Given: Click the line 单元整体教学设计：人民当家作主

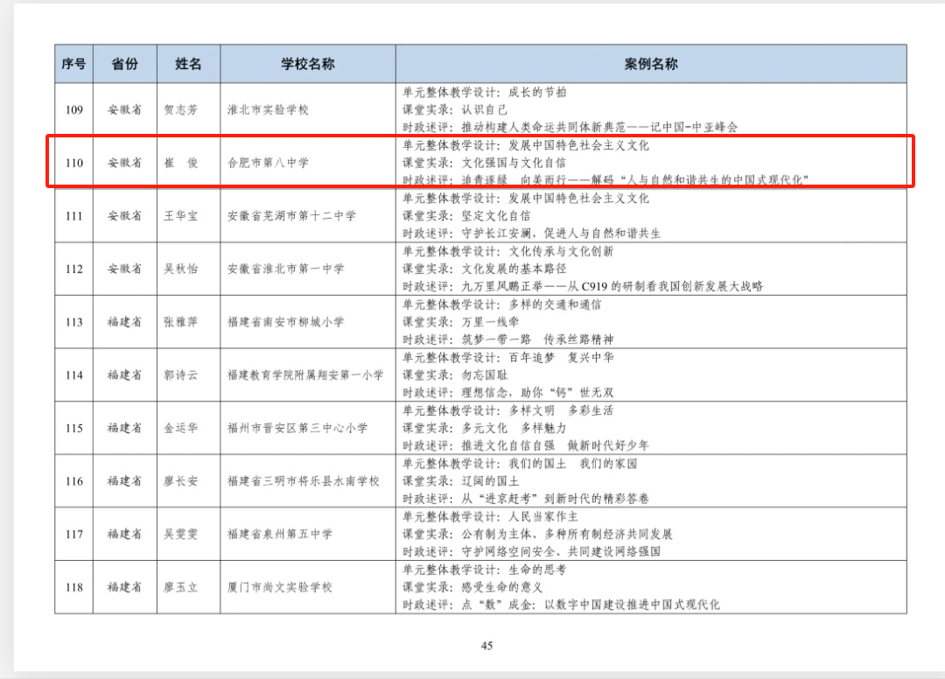Looking at the screenshot, I should point(491,516).
